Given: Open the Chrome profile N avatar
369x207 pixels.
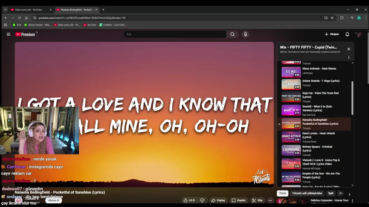Looking at the screenshot, I should point(359,18).
